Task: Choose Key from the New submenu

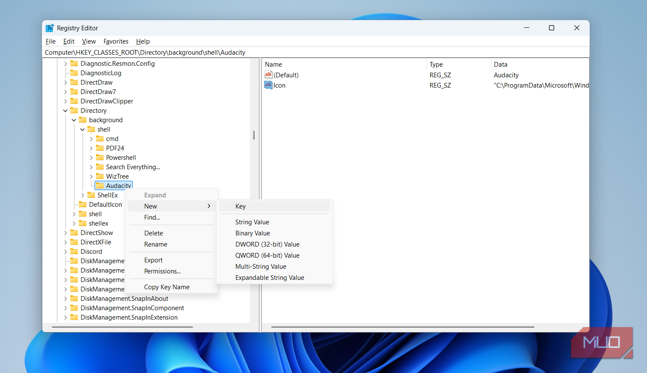Action: pos(275,206)
